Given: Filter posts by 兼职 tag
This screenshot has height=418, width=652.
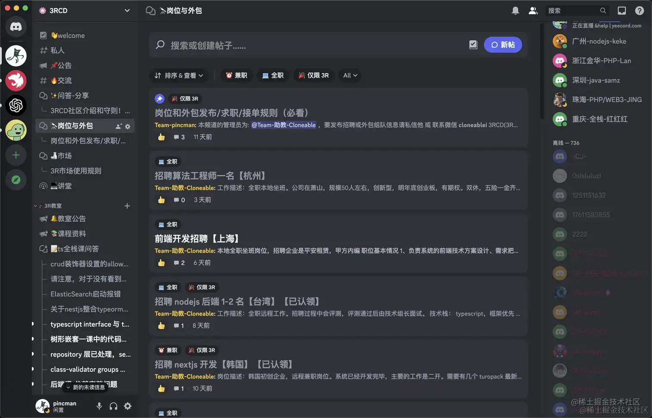Looking at the screenshot, I should tap(236, 75).
